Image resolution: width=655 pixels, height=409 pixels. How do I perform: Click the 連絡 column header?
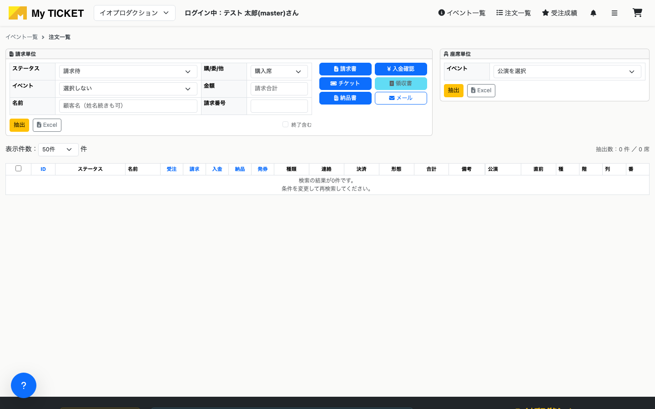[x=326, y=169]
